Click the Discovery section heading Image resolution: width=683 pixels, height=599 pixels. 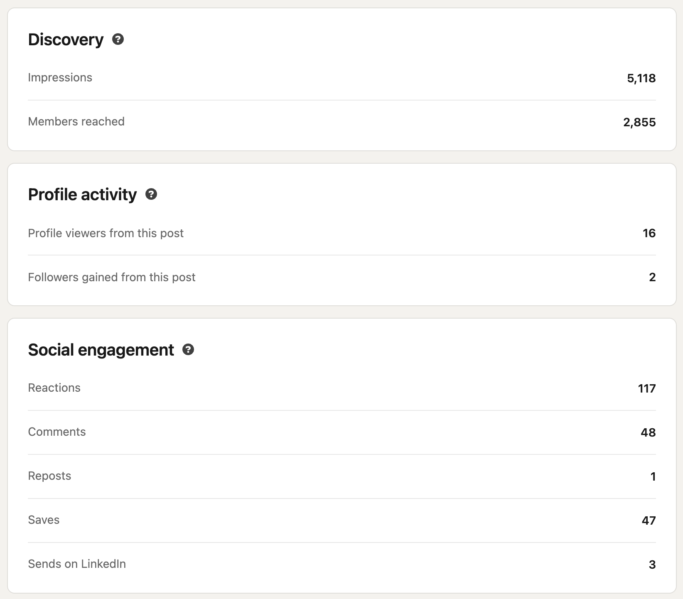(66, 40)
